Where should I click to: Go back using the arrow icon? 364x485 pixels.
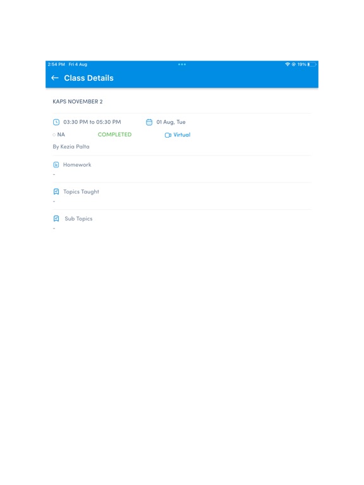click(55, 78)
